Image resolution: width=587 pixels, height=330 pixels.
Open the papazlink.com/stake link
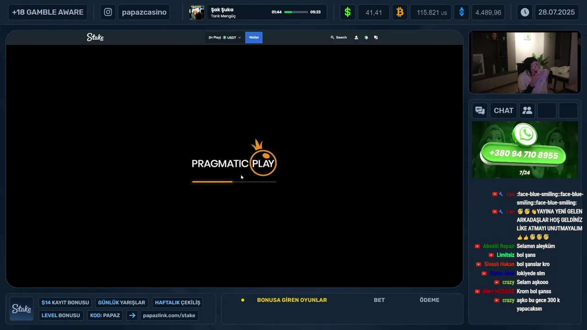169,315
